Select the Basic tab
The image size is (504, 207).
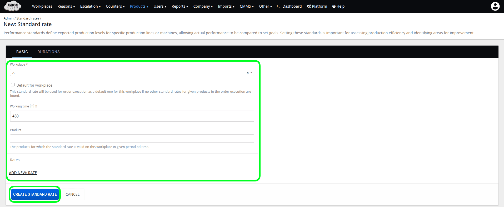(22, 52)
